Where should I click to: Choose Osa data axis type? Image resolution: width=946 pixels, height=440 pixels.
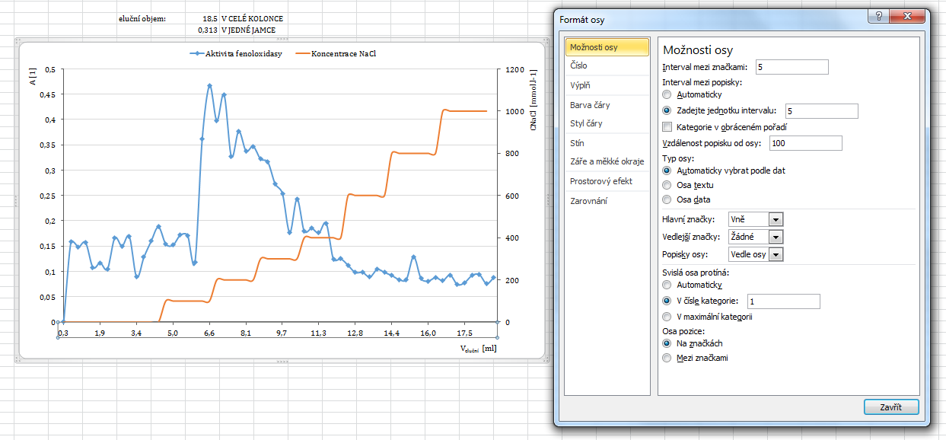(x=667, y=199)
